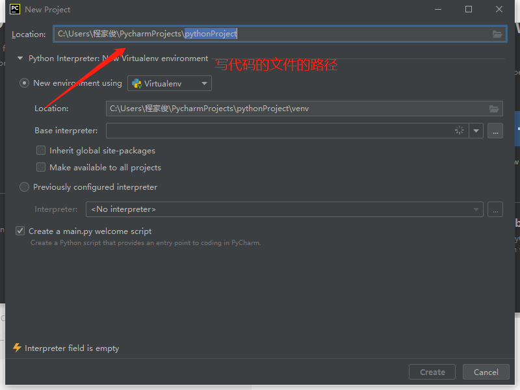Click the Virtualenv Python icon in environment combo
This screenshot has width=520, height=390.
point(136,84)
